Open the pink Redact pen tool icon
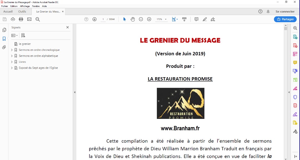 click(x=295, y=88)
